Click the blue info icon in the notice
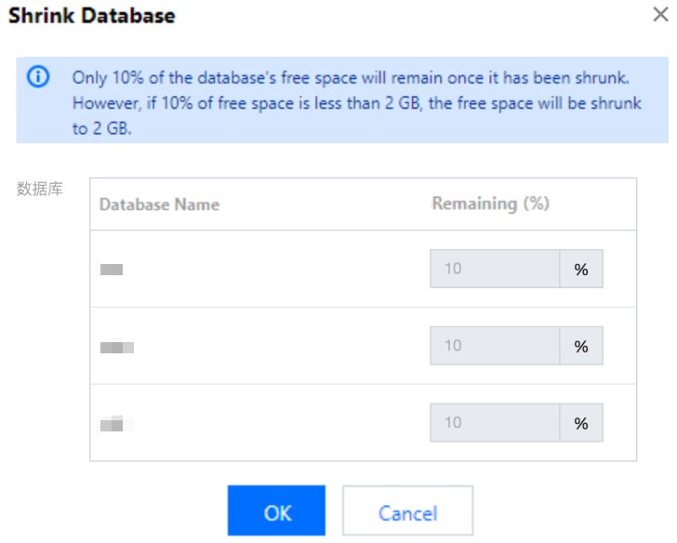This screenshot has width=677, height=543. pyautogui.click(x=38, y=77)
